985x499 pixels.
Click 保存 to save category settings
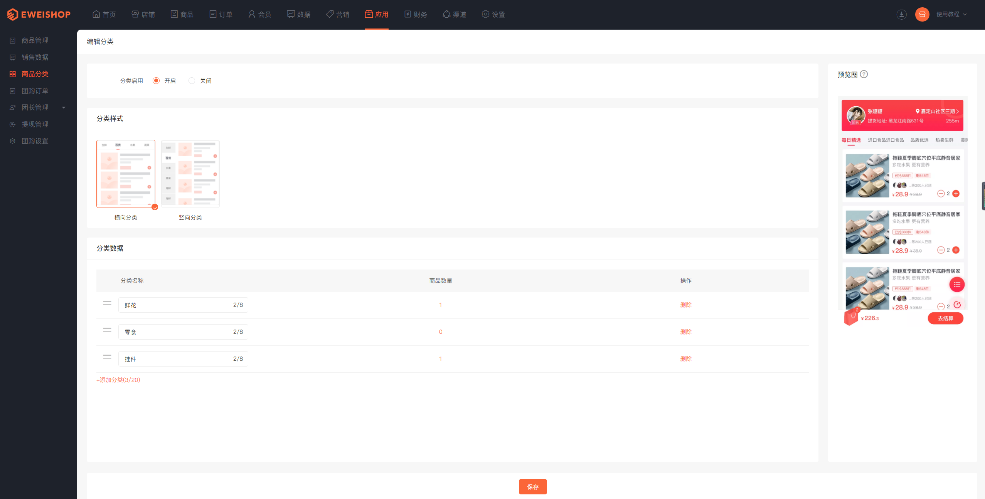[534, 485]
